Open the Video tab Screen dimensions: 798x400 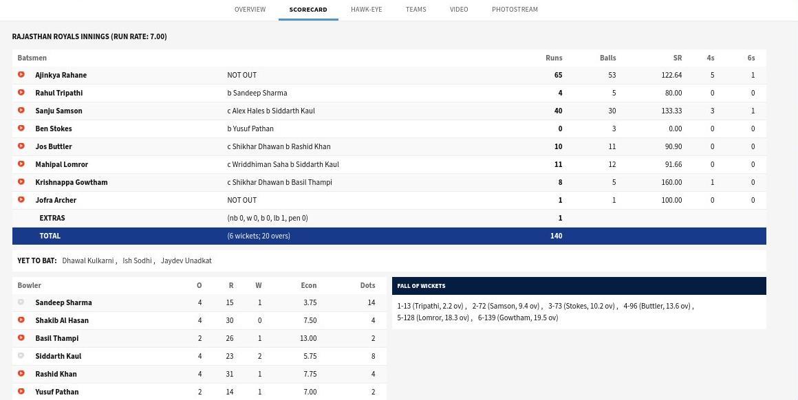tap(459, 9)
